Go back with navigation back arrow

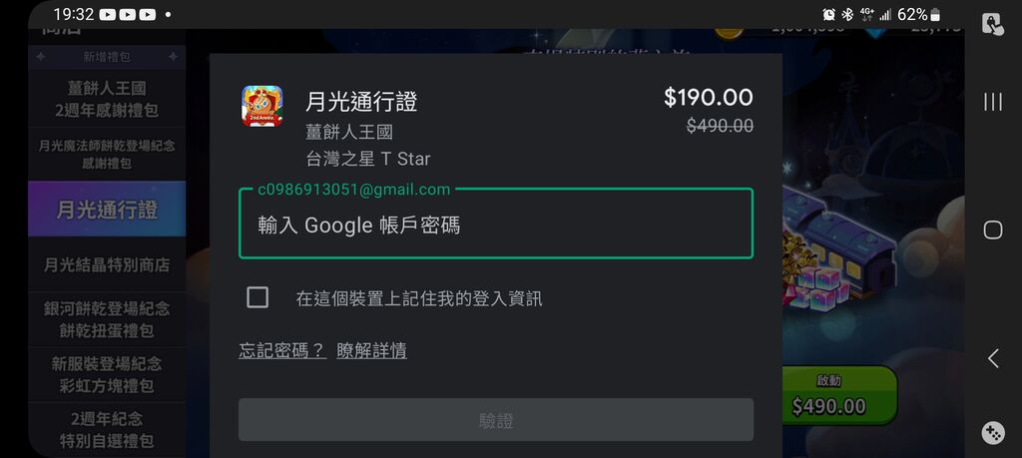pyautogui.click(x=993, y=358)
